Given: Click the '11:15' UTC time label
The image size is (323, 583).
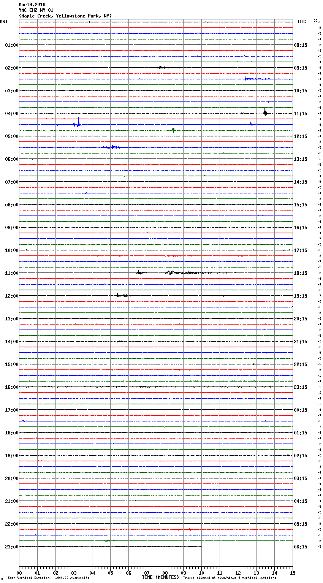Looking at the screenshot, I should click(x=301, y=114).
